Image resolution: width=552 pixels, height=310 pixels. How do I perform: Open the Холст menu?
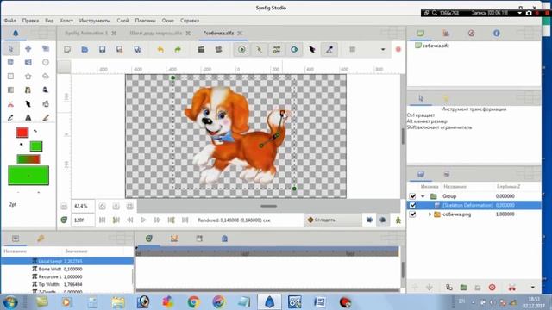(66, 21)
